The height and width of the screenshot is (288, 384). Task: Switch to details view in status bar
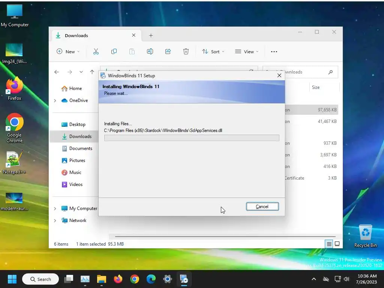[x=329, y=244]
